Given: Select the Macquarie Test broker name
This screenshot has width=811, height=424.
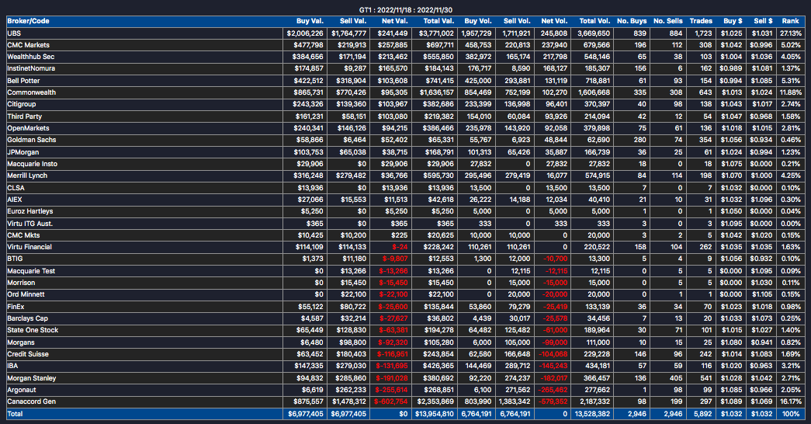Looking at the screenshot, I should tap(31, 271).
